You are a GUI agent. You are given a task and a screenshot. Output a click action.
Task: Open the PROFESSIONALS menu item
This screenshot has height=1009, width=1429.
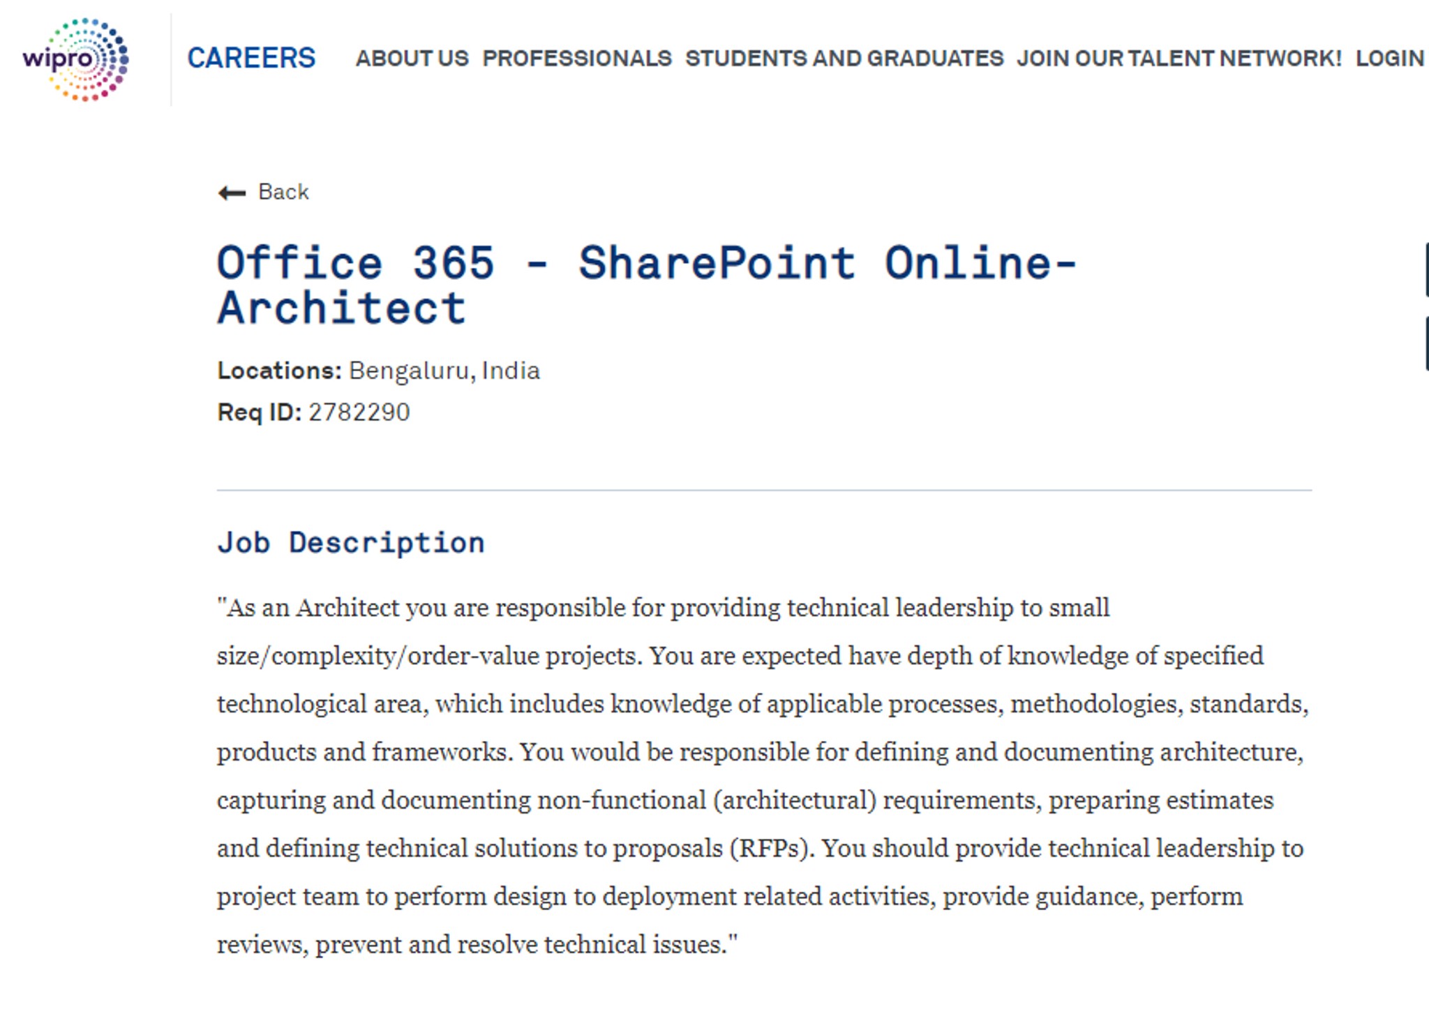[577, 59]
